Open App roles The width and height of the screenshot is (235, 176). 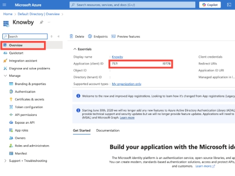tap(22, 130)
